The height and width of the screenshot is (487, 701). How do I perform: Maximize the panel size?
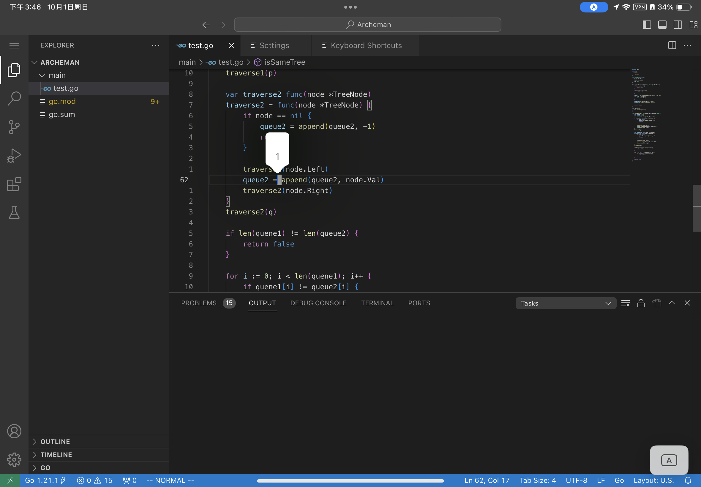click(672, 303)
